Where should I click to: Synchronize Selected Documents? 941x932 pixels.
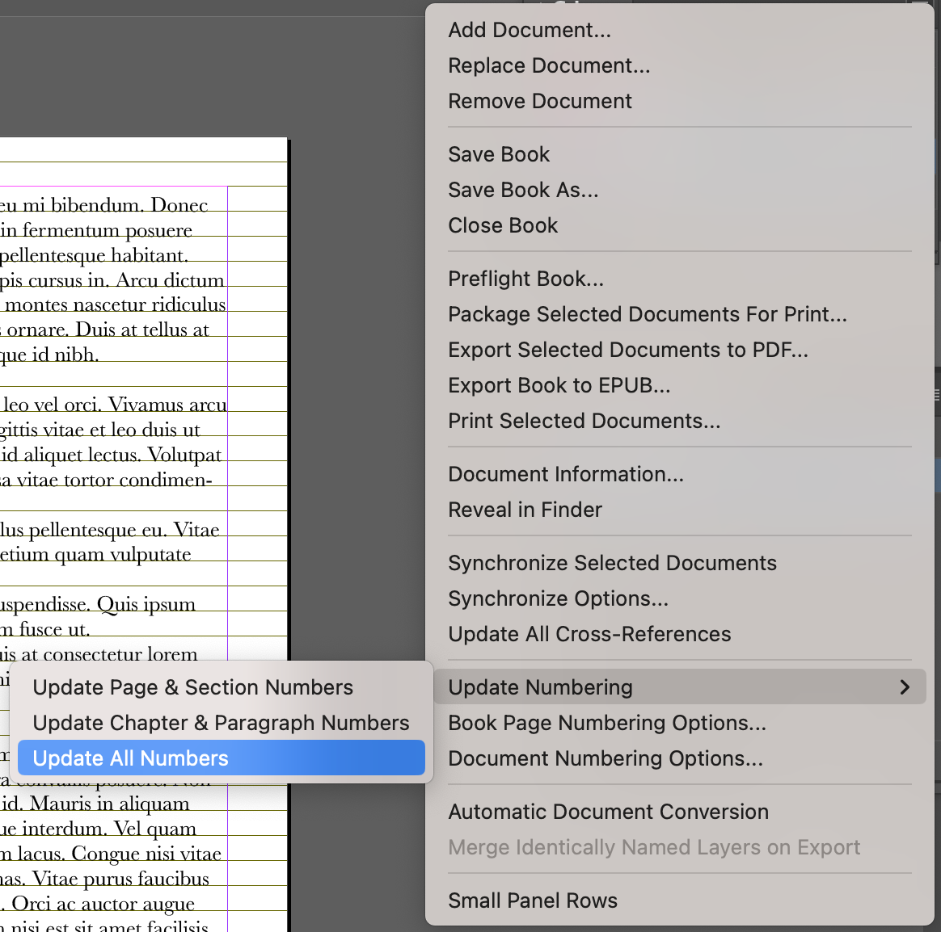pyautogui.click(x=612, y=562)
